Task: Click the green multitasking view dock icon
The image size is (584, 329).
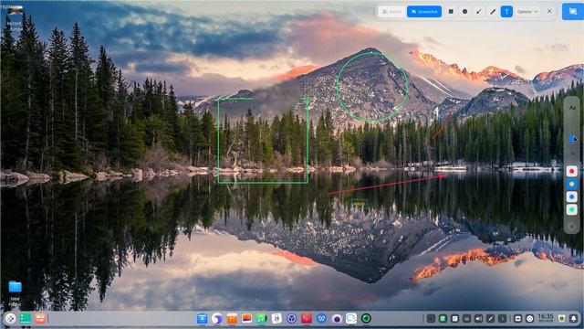Action: point(26,319)
